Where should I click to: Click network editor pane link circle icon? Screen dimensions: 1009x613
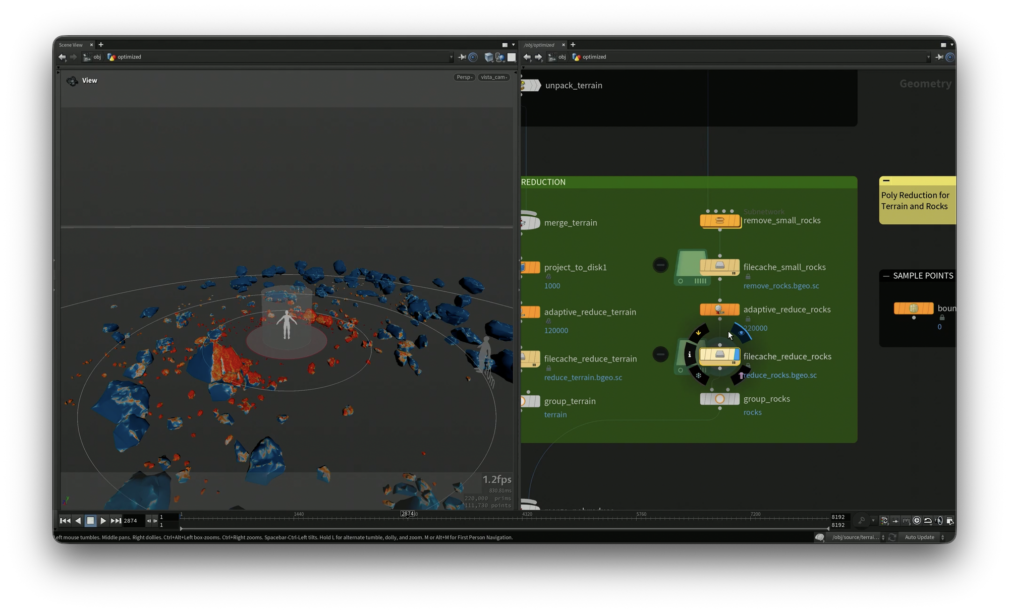950,57
